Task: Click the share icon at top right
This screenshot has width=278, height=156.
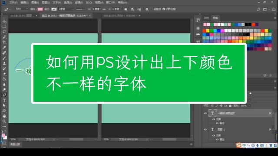Action: click(274, 9)
